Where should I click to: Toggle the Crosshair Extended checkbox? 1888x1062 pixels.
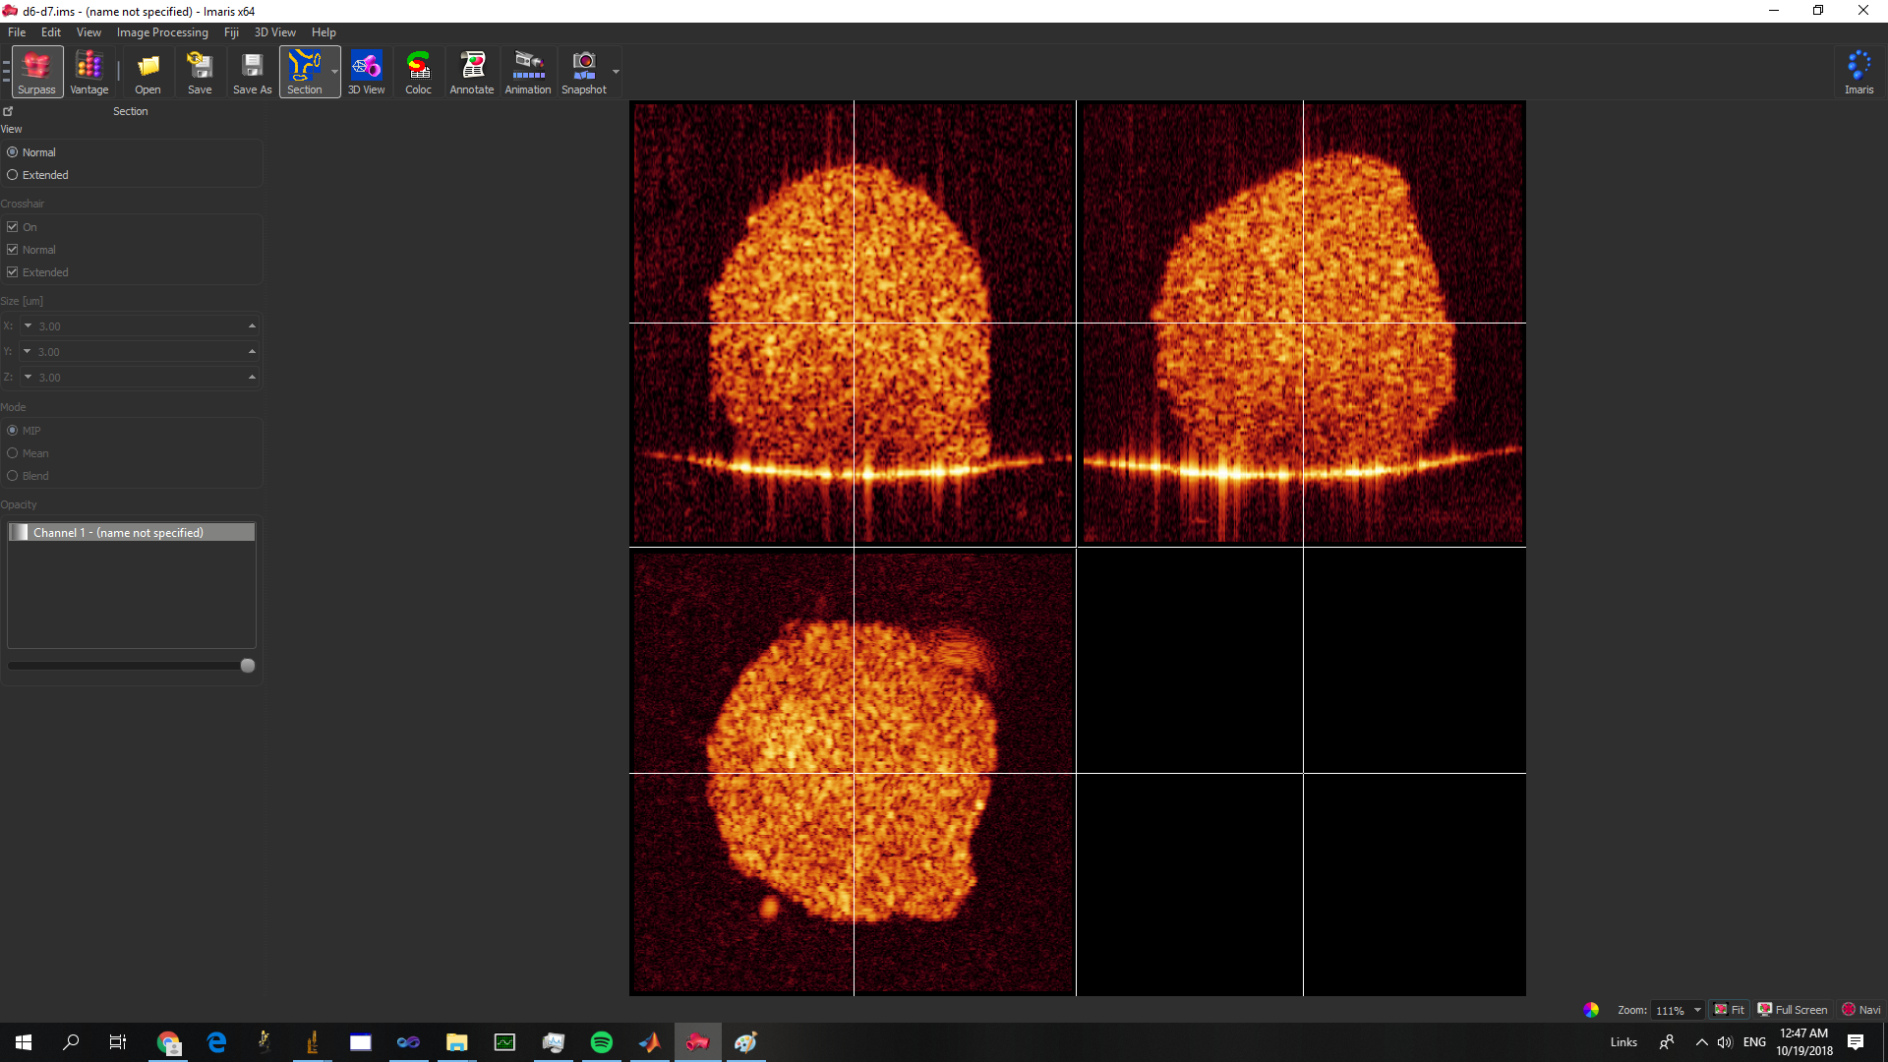pyautogui.click(x=13, y=272)
